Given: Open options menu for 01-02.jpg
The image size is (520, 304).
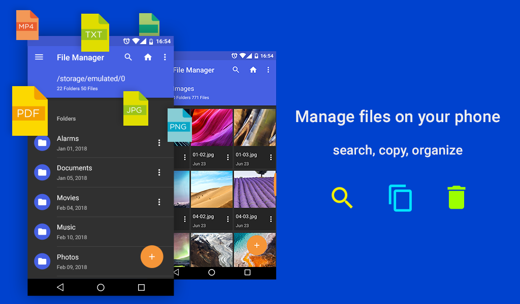Looking at the screenshot, I should click(x=227, y=158).
